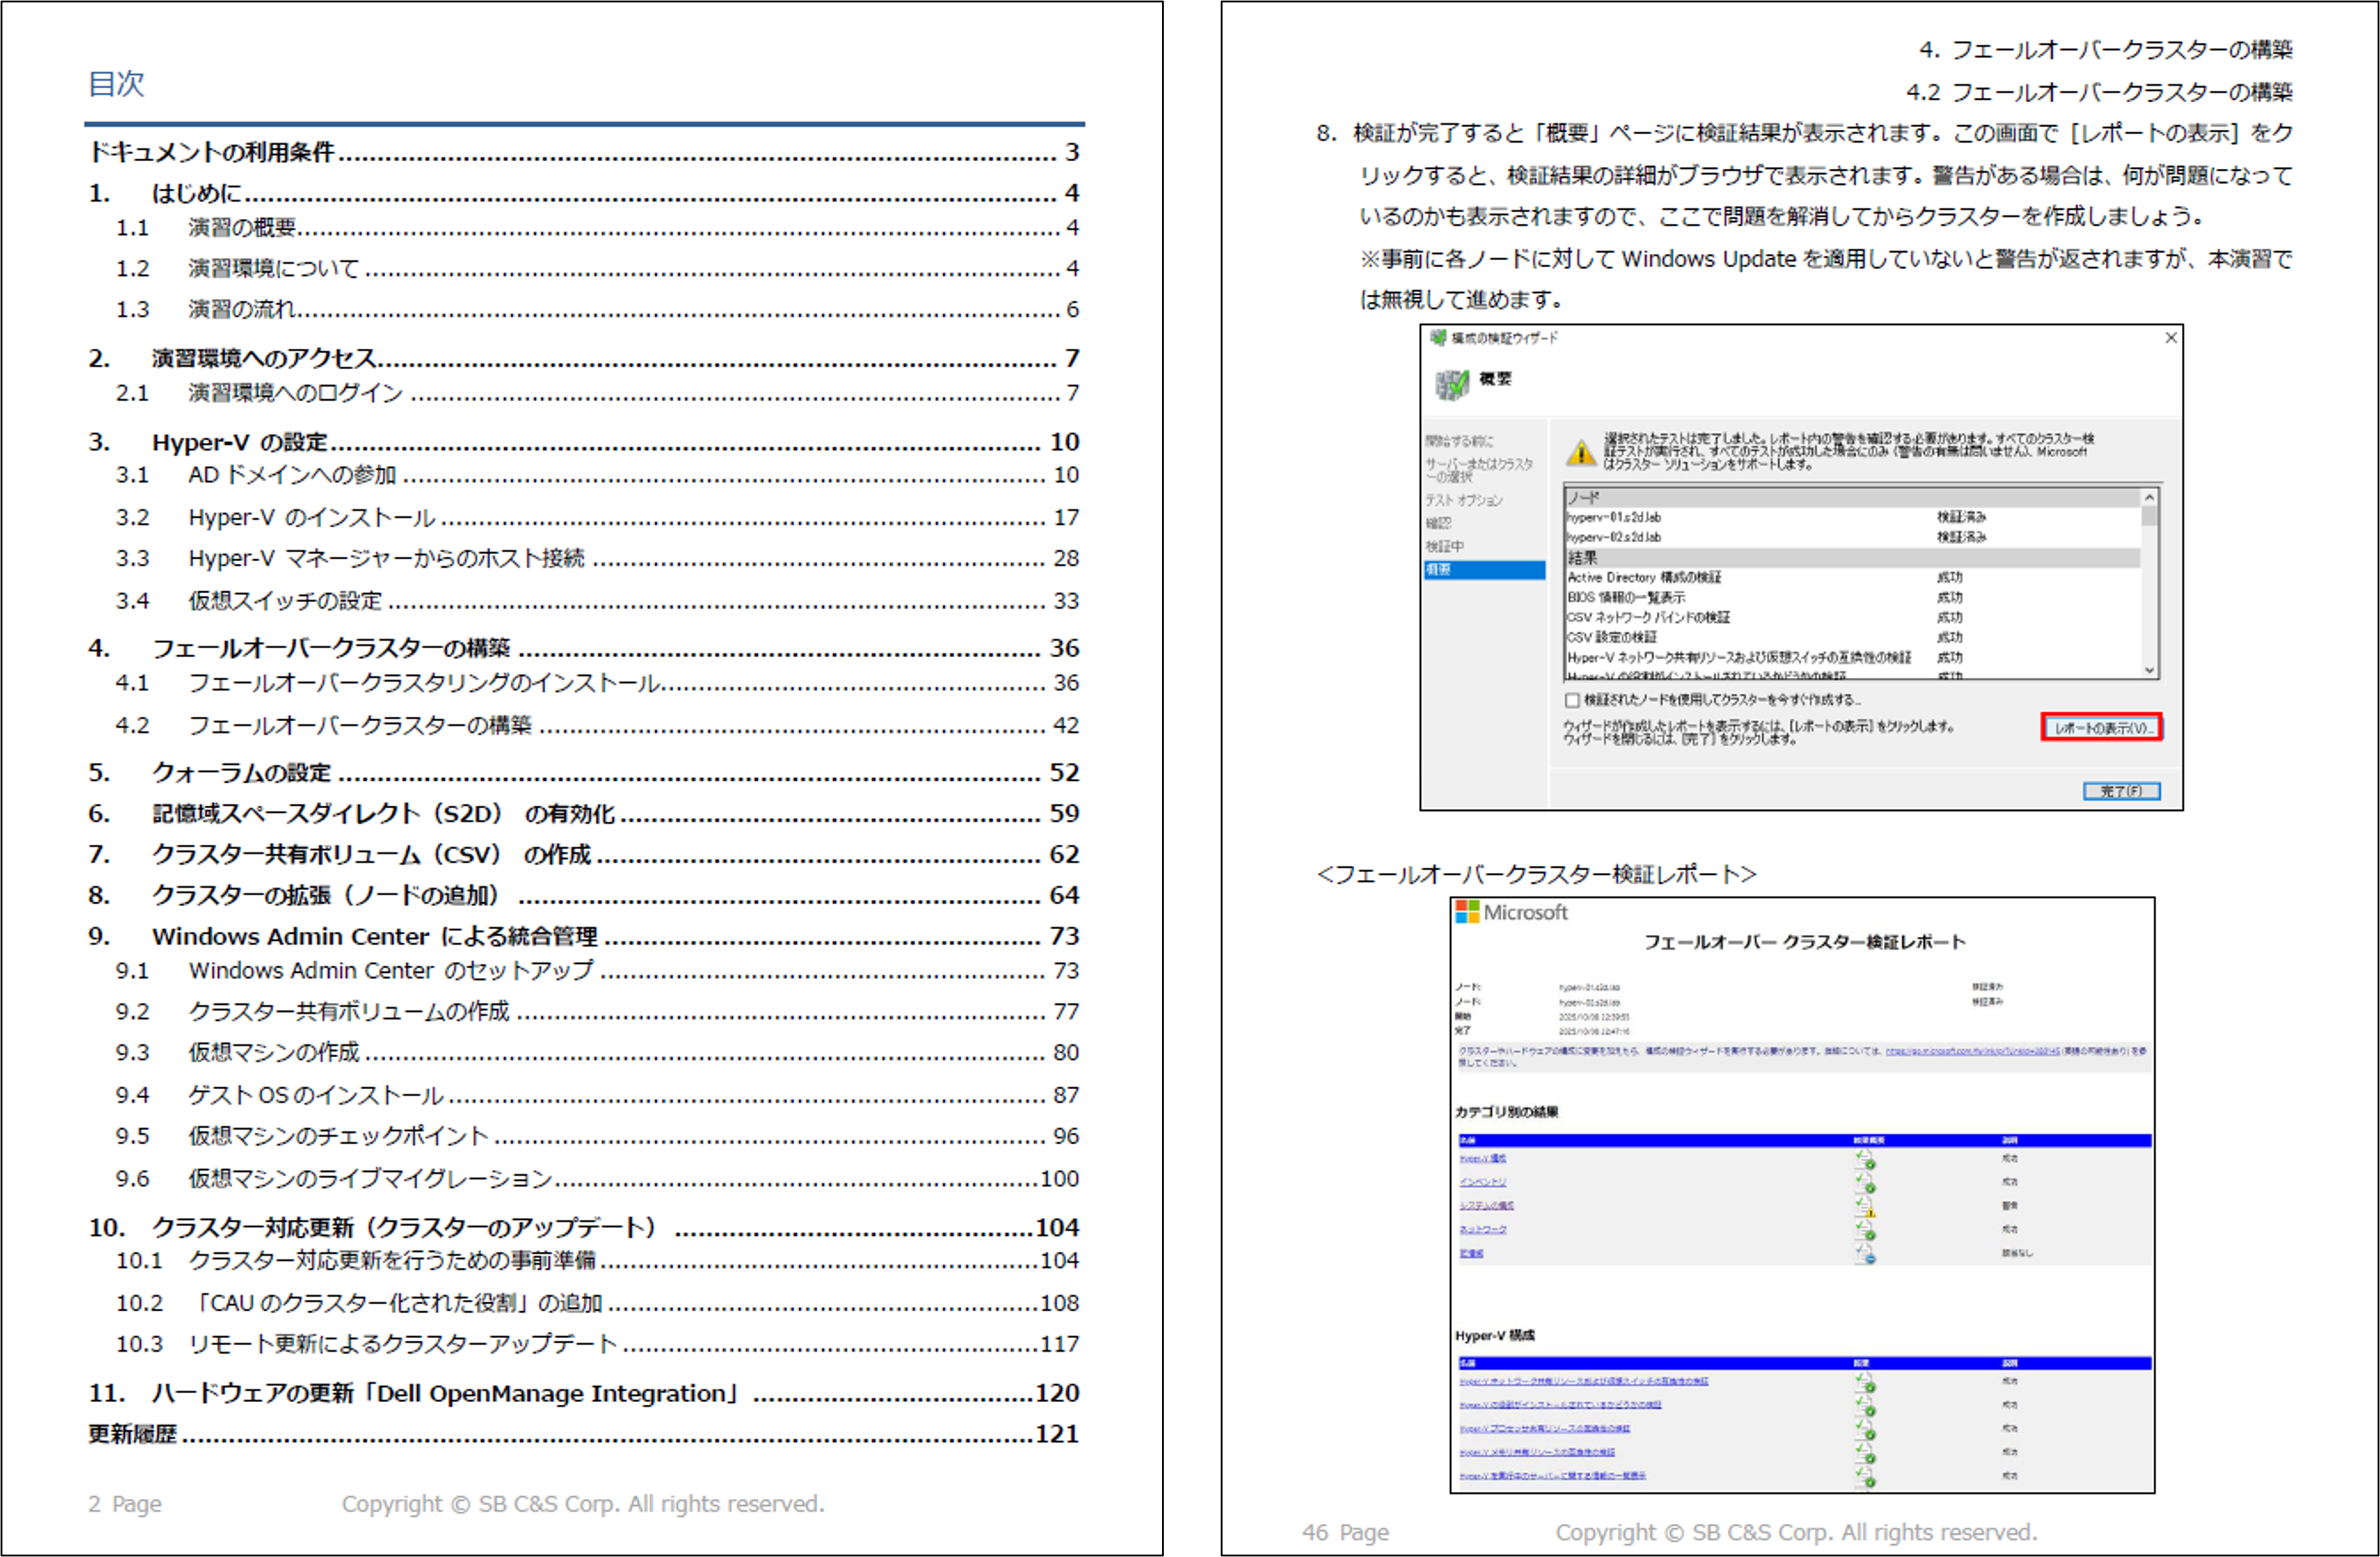Select the highlighted 概要 step in wizard sidebar

pos(1484,569)
